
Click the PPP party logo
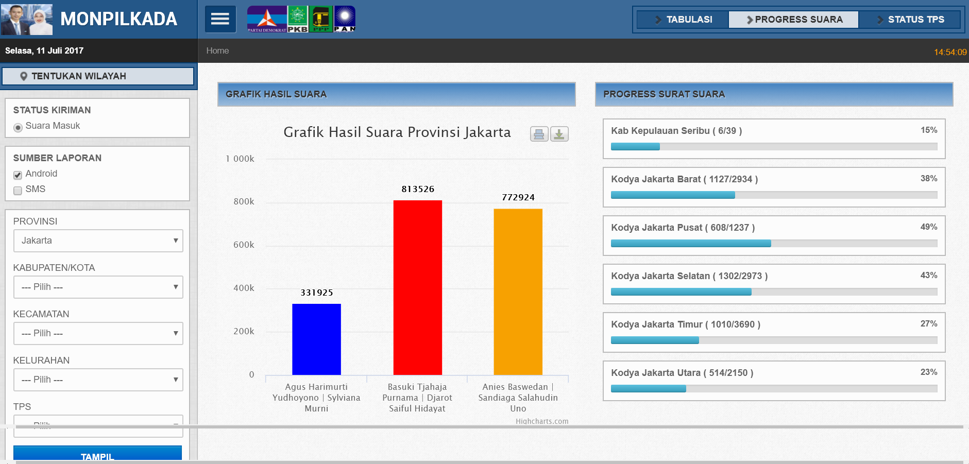pyautogui.click(x=321, y=20)
